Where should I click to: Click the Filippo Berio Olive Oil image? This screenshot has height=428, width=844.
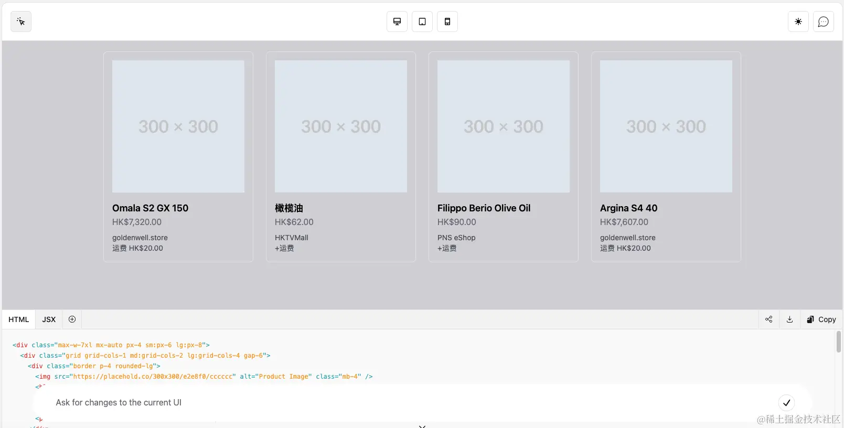coord(504,126)
